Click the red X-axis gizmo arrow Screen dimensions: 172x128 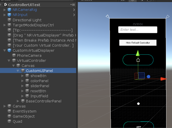(x=163, y=79)
